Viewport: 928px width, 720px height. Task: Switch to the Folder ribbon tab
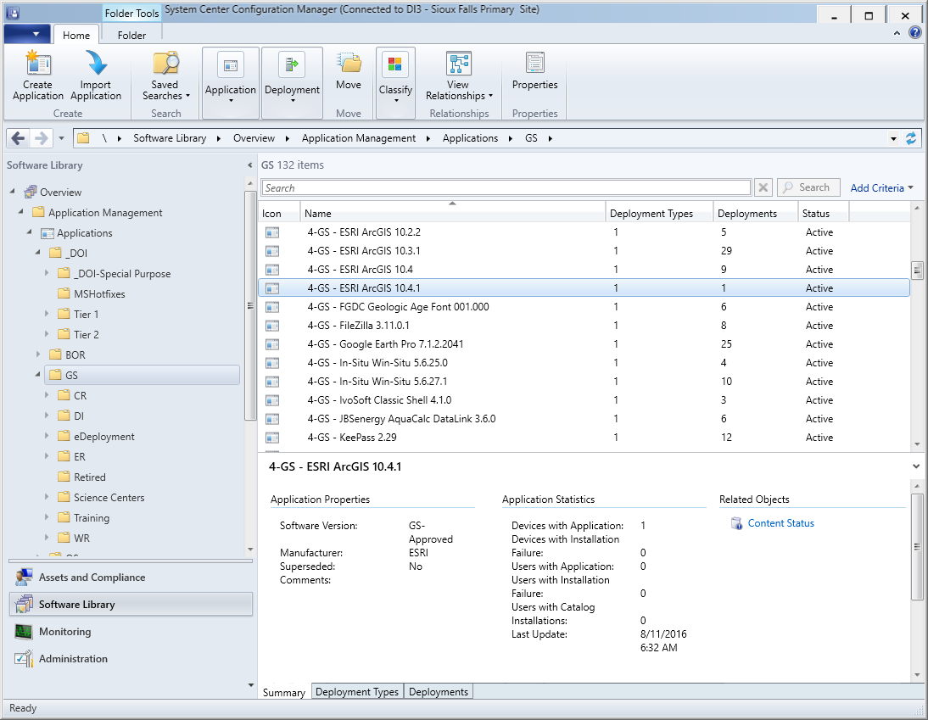pos(131,35)
